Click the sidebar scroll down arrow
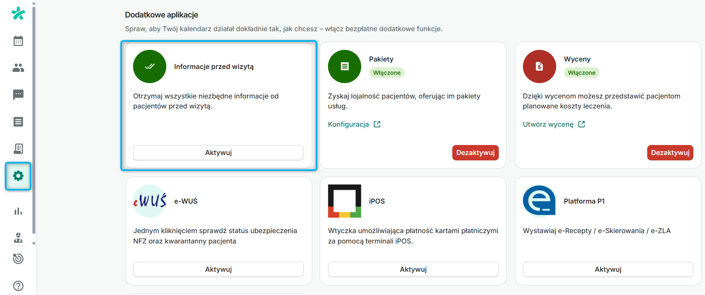The height and width of the screenshot is (295, 705). click(x=34, y=243)
